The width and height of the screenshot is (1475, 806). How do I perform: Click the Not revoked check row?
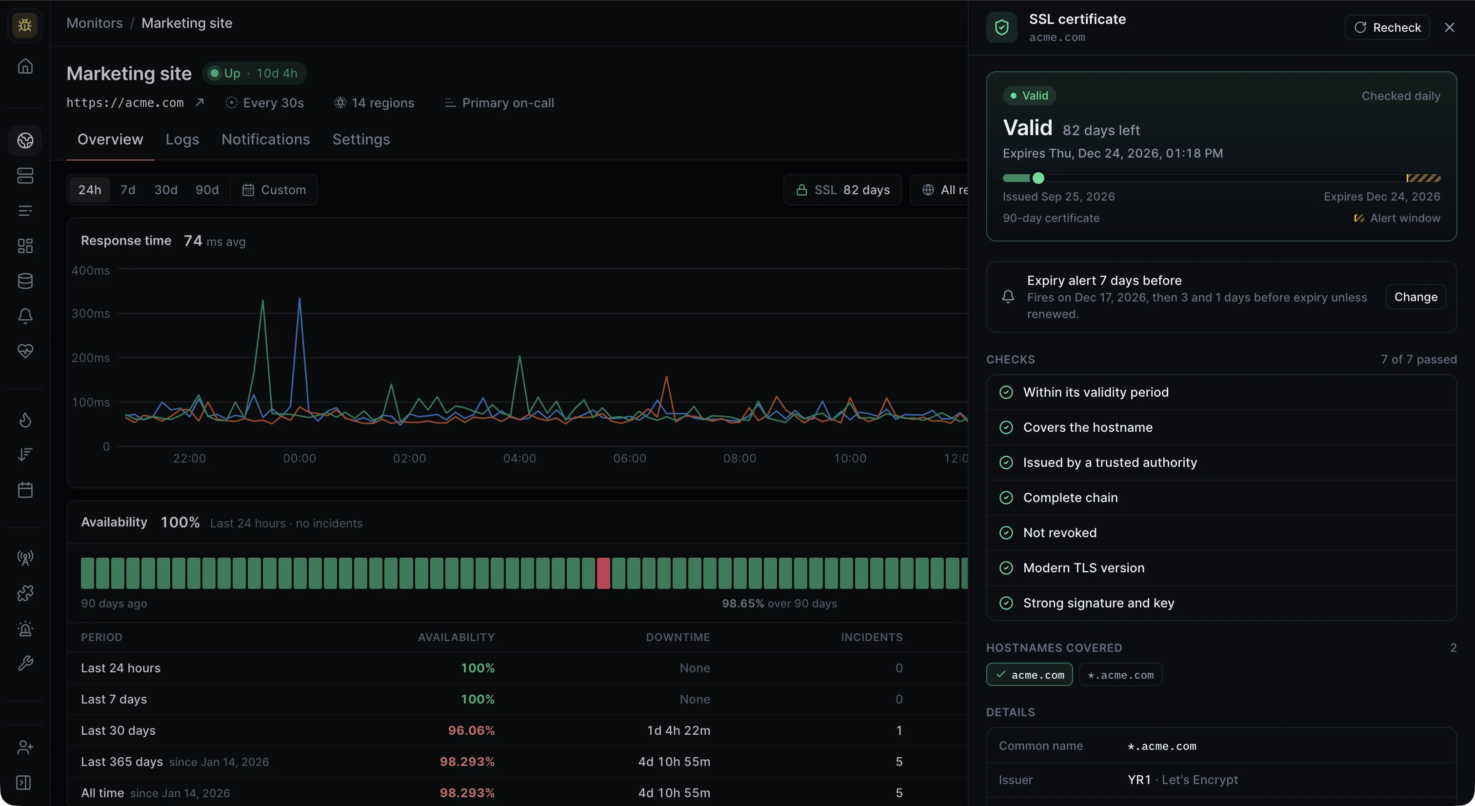pos(1221,533)
